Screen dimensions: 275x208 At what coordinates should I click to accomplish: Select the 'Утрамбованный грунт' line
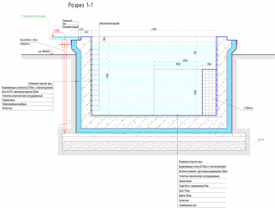pyautogui.click(x=188, y=205)
